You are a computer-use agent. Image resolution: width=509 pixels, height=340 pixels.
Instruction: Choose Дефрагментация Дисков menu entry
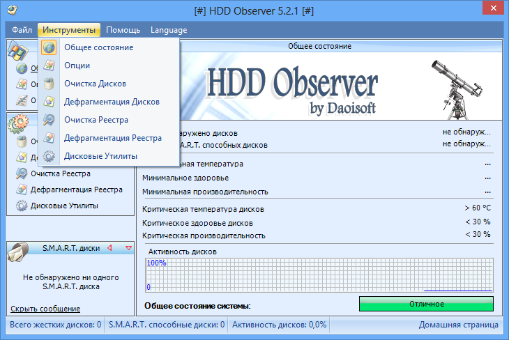tap(109, 102)
